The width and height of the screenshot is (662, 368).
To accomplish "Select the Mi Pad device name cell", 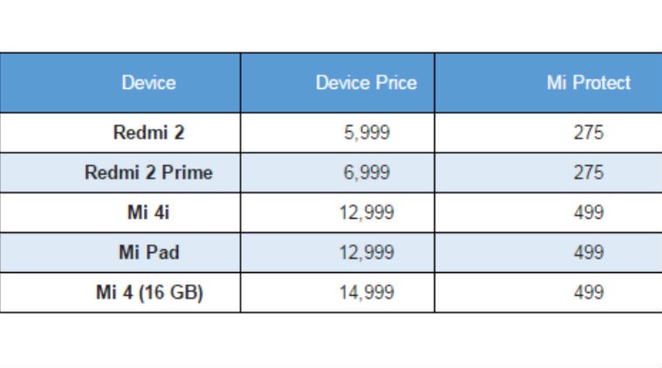I will 148,253.
